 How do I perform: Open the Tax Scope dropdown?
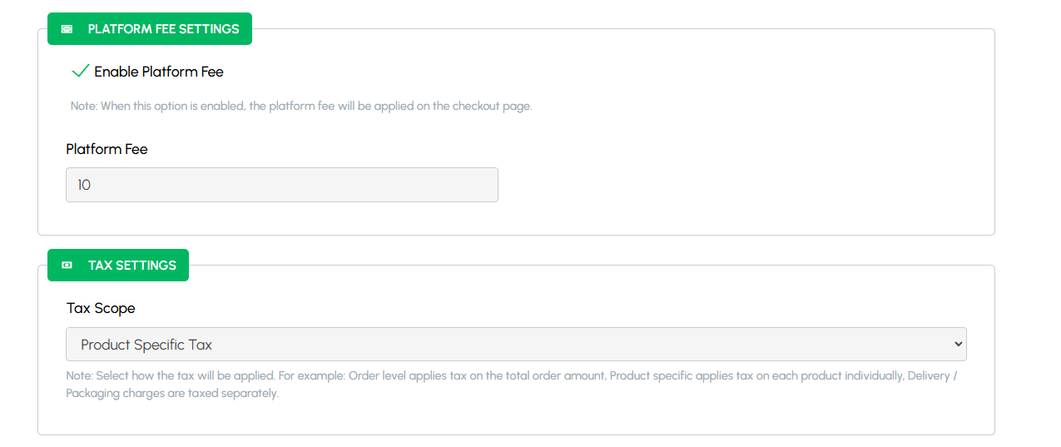tap(516, 344)
